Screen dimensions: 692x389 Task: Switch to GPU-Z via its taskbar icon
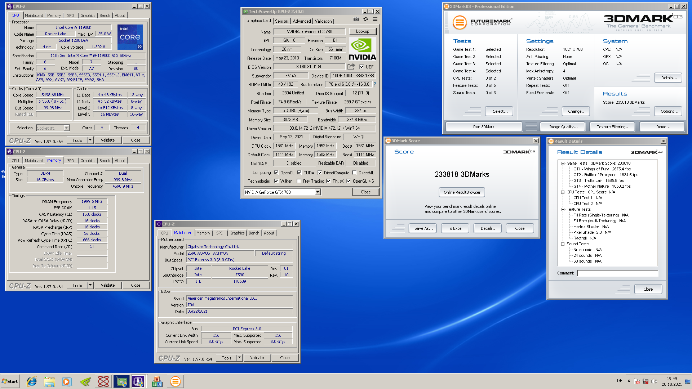click(x=121, y=381)
